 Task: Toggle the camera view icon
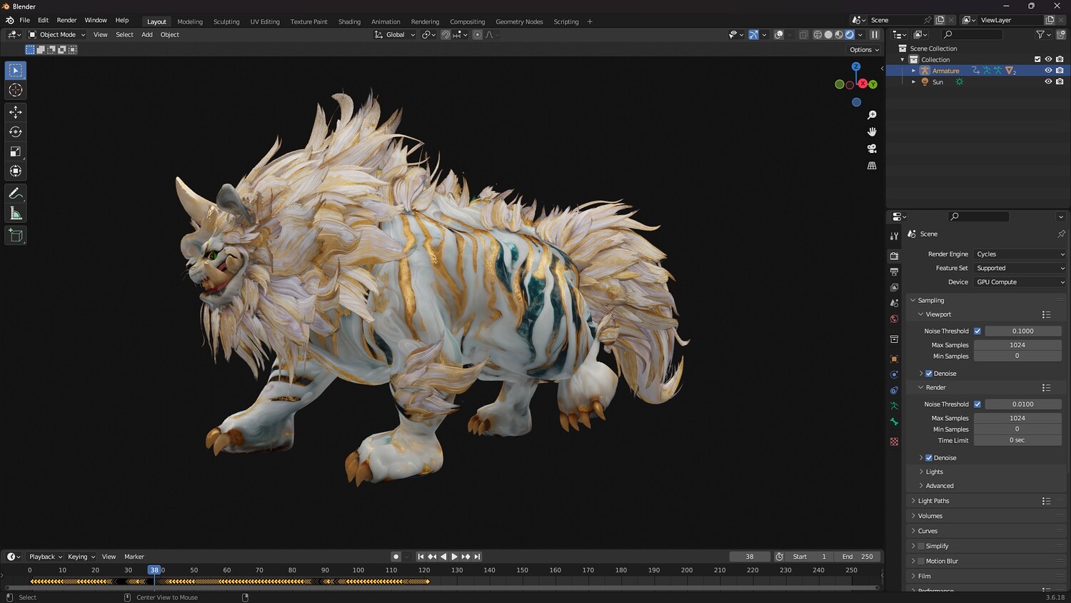[x=872, y=149]
